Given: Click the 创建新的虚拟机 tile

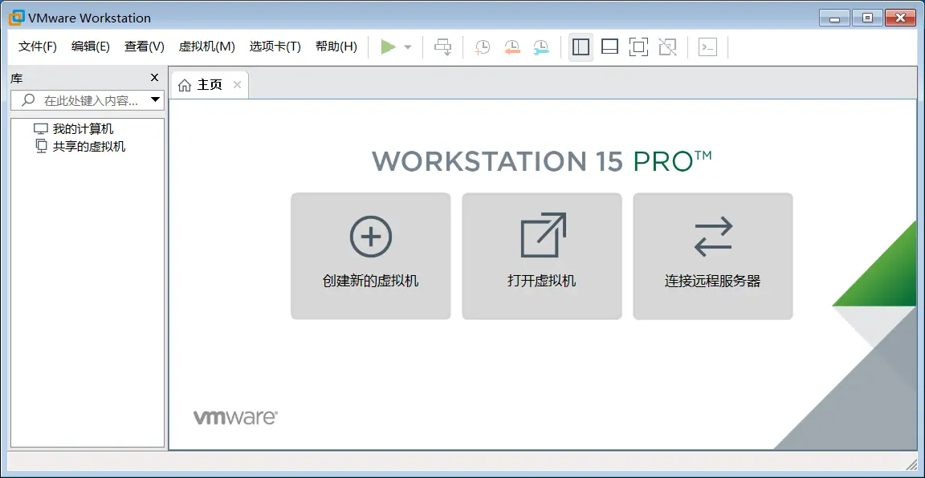Looking at the screenshot, I should point(370,255).
